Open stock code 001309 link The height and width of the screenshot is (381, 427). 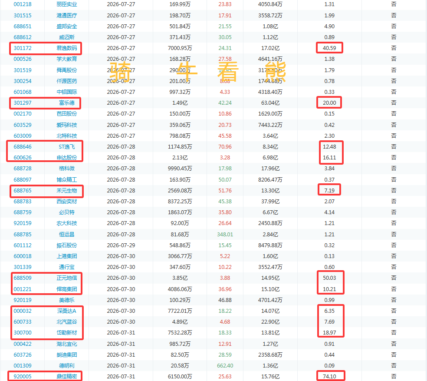23,366
